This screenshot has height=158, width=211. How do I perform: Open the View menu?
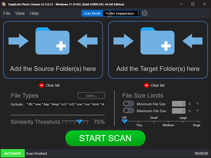pos(20,13)
